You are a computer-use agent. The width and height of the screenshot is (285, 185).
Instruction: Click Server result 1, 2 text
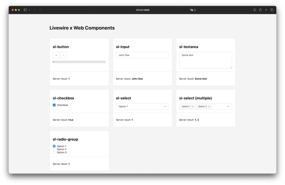[189, 120]
